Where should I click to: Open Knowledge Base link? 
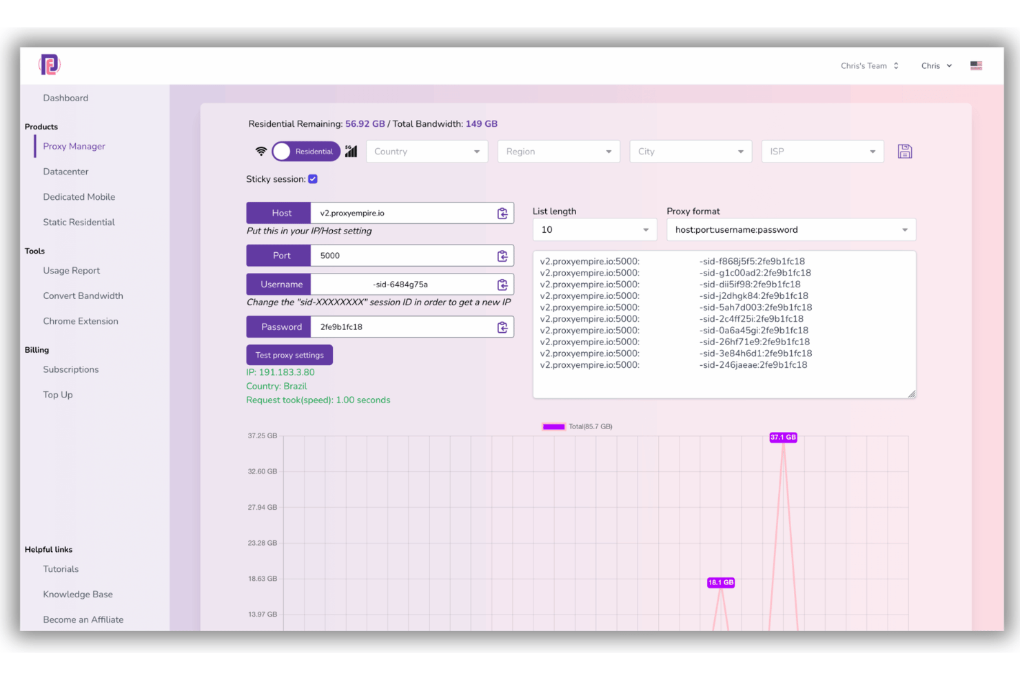(78, 595)
